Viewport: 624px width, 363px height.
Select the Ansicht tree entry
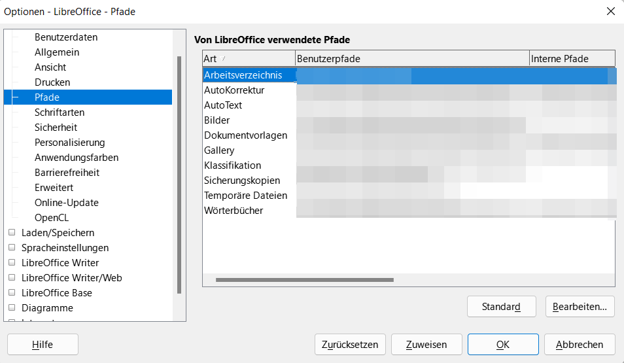(50, 67)
